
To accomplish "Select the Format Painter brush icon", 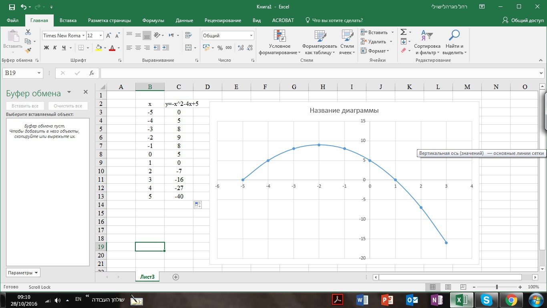I will pos(28,51).
